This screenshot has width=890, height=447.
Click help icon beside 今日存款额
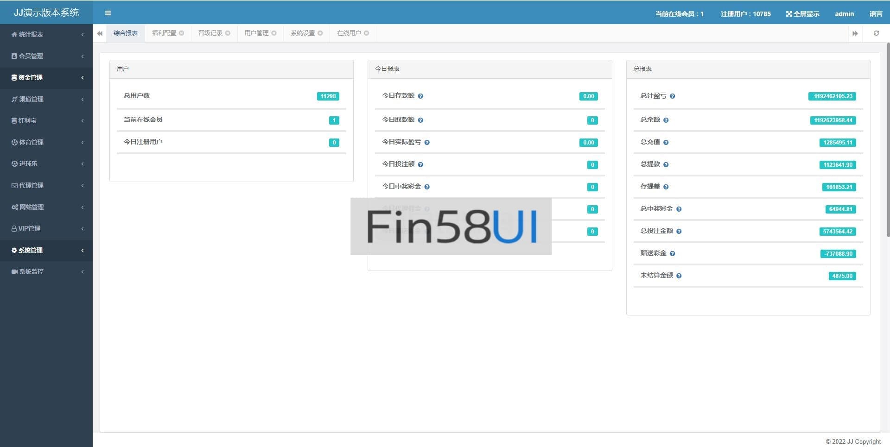tap(420, 96)
